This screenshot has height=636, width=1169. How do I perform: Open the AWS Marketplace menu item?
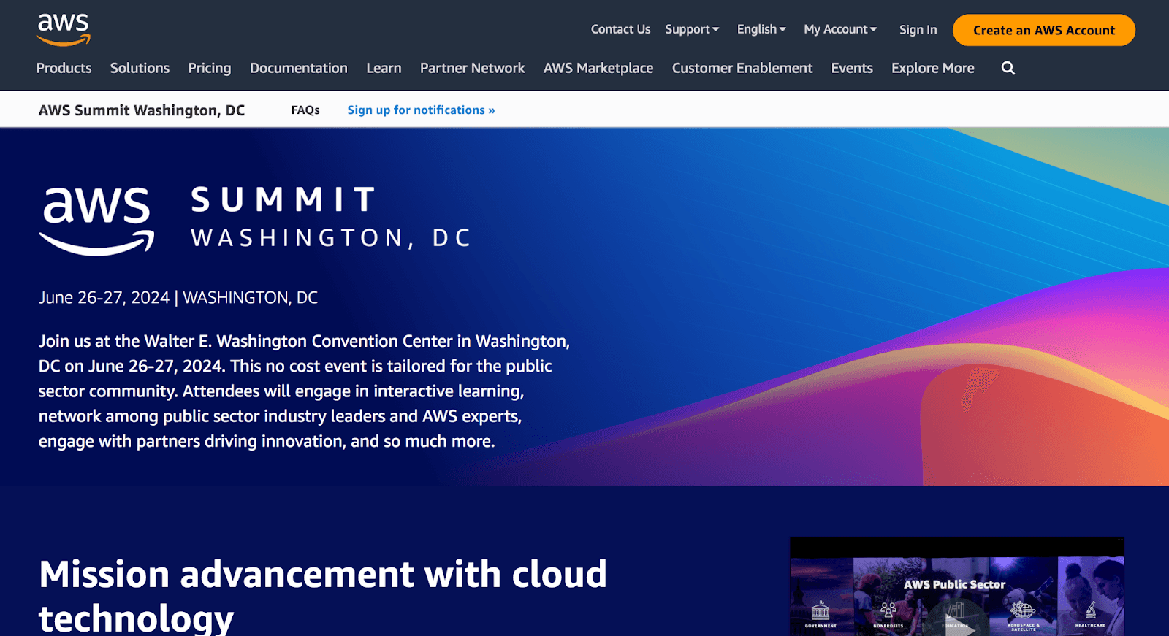[598, 68]
